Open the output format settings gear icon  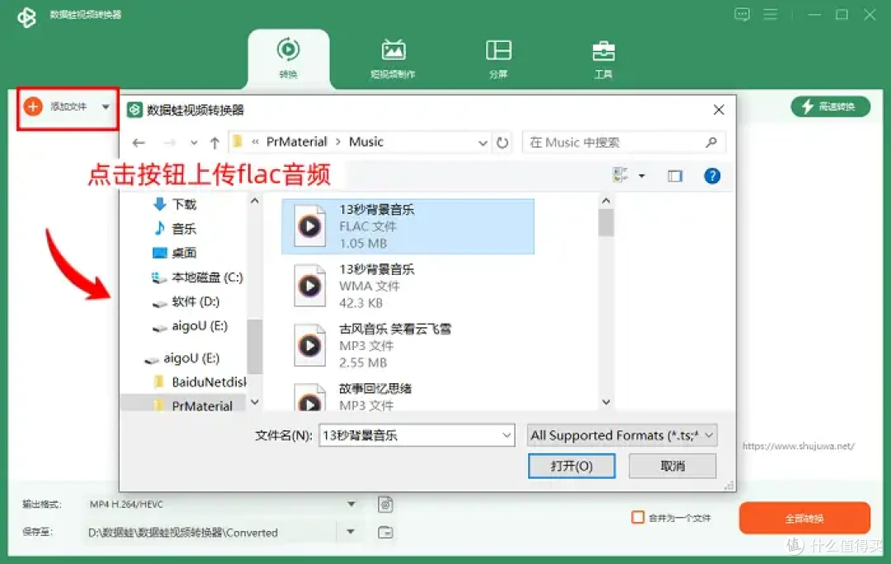pos(385,504)
